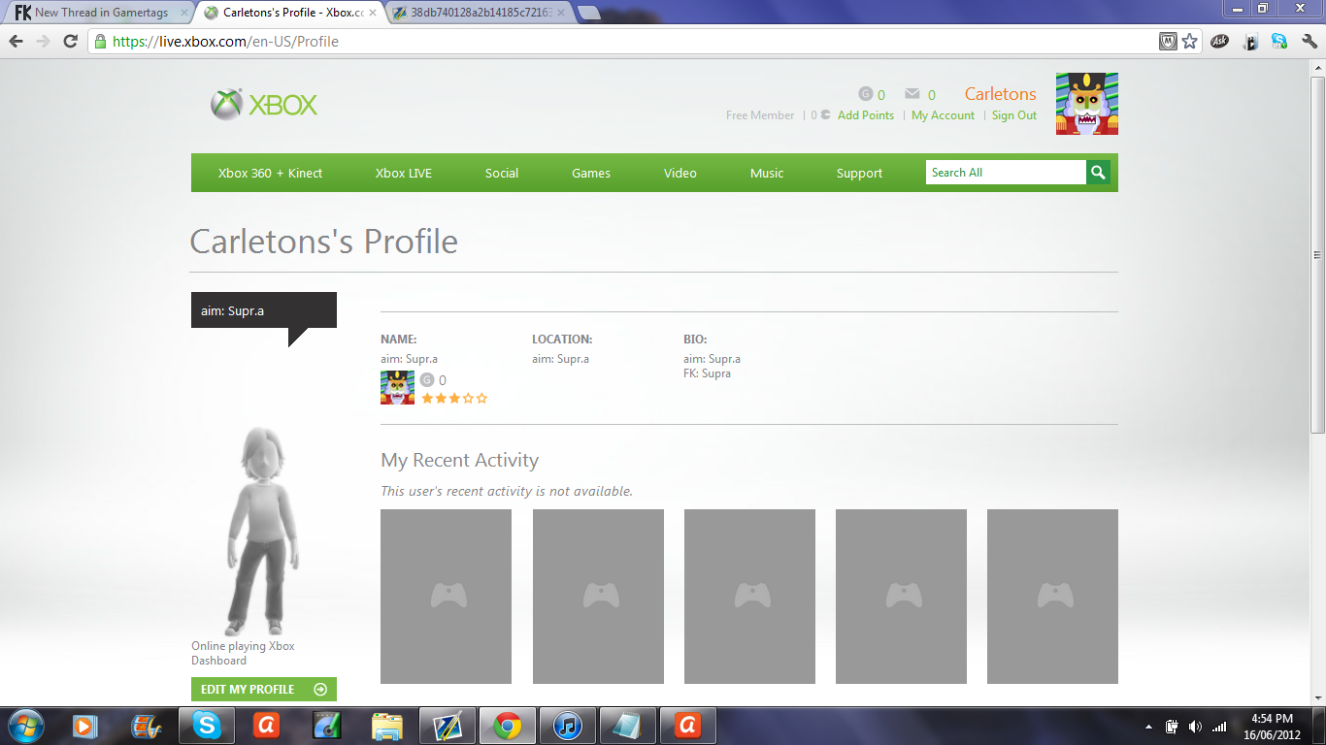Open the Xbox 360 + Kinect menu
This screenshot has height=745, width=1326.
point(270,173)
